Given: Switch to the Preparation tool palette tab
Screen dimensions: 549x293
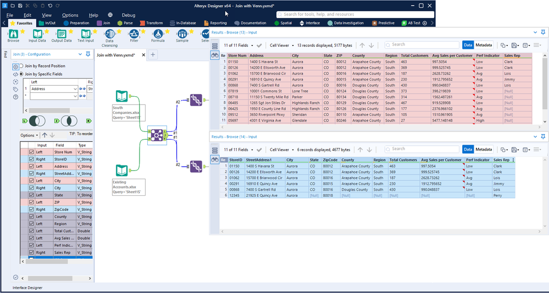Looking at the screenshot, I should click(x=76, y=23).
